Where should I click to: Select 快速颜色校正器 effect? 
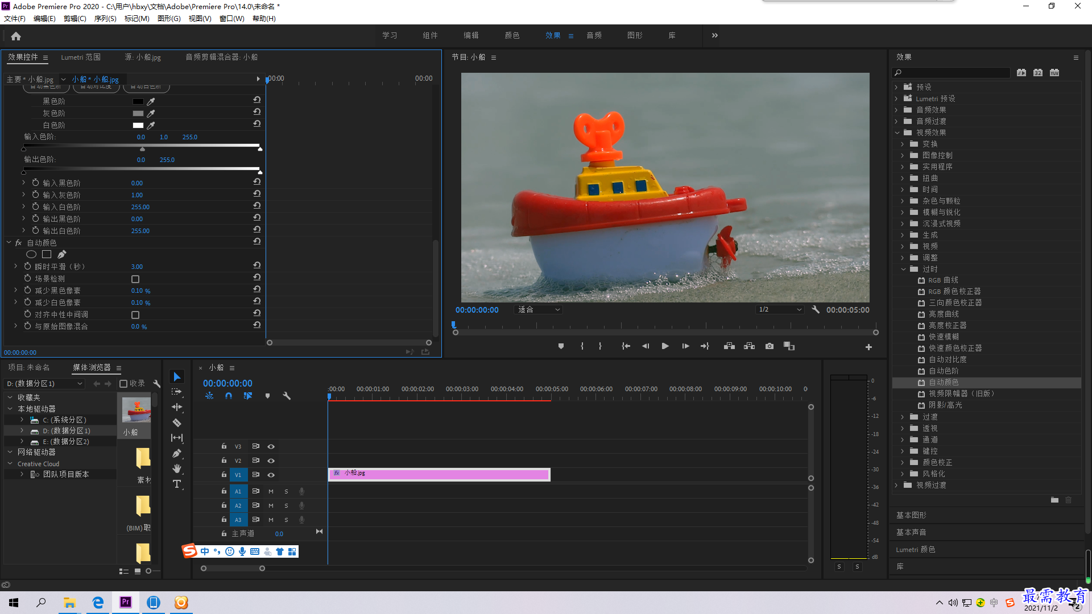tap(955, 349)
